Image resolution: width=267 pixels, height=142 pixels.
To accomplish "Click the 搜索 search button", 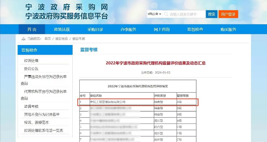I will click(212, 14).
